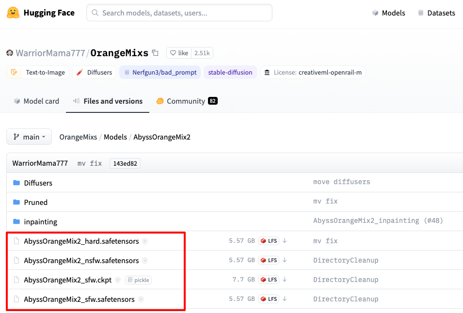Click the Diffusers library tag
Viewport: 463px width, 313px height.
pos(94,72)
